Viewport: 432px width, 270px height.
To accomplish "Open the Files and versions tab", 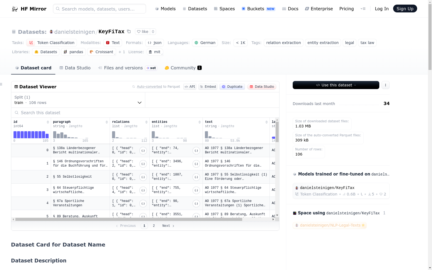I will click(127, 68).
